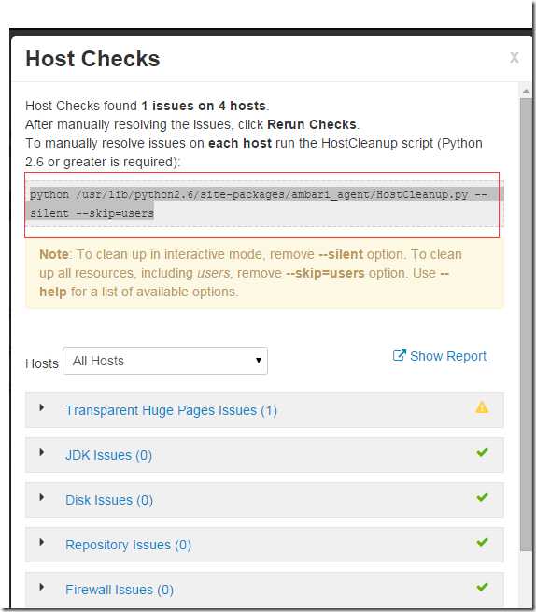This screenshot has width=536, height=612.
Task: Click the green checkmark beside Repository Issues
Action: 482,542
